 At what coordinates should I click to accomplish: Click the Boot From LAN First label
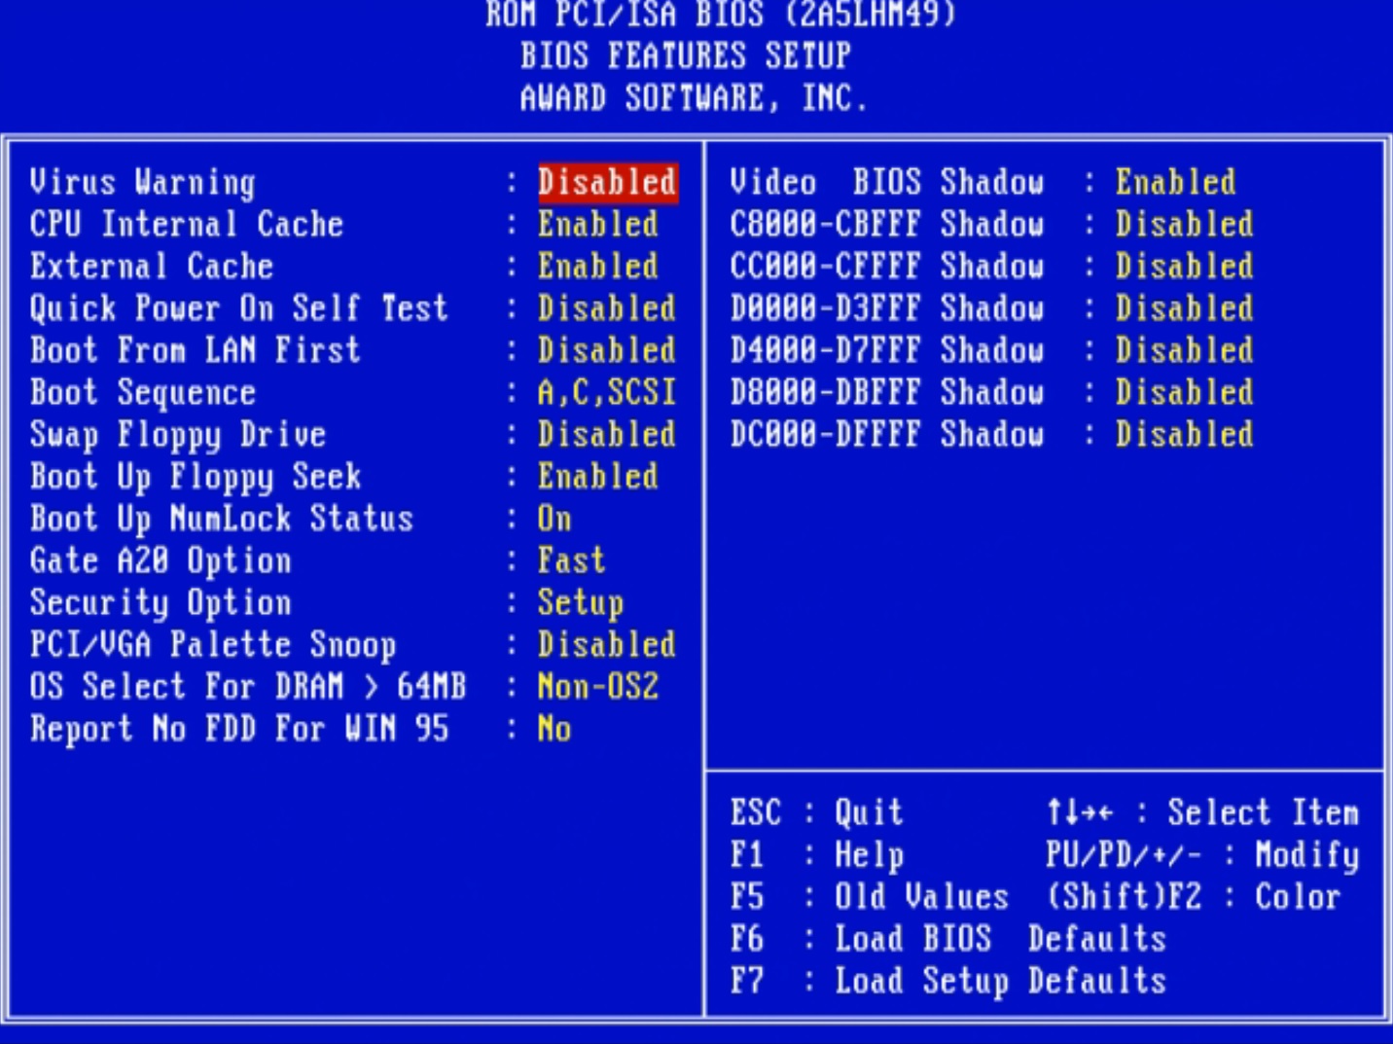point(196,350)
